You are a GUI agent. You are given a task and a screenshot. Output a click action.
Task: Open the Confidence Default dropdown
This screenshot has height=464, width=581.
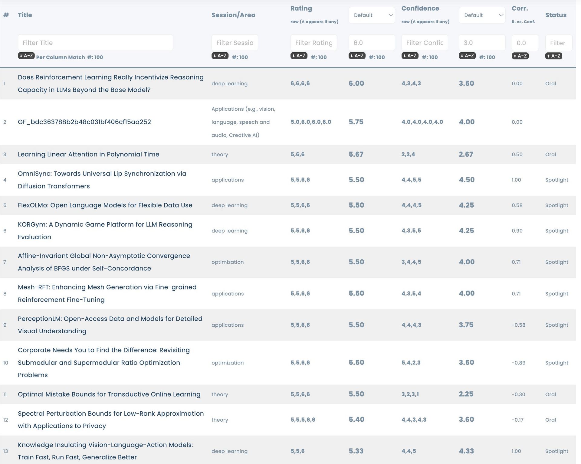(x=482, y=15)
